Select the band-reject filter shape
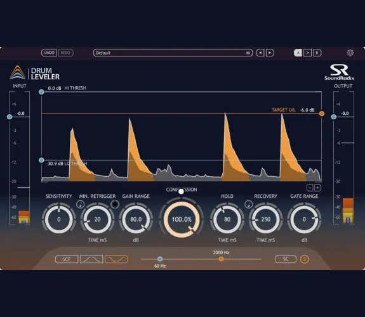This screenshot has height=317, width=365. click(x=116, y=259)
